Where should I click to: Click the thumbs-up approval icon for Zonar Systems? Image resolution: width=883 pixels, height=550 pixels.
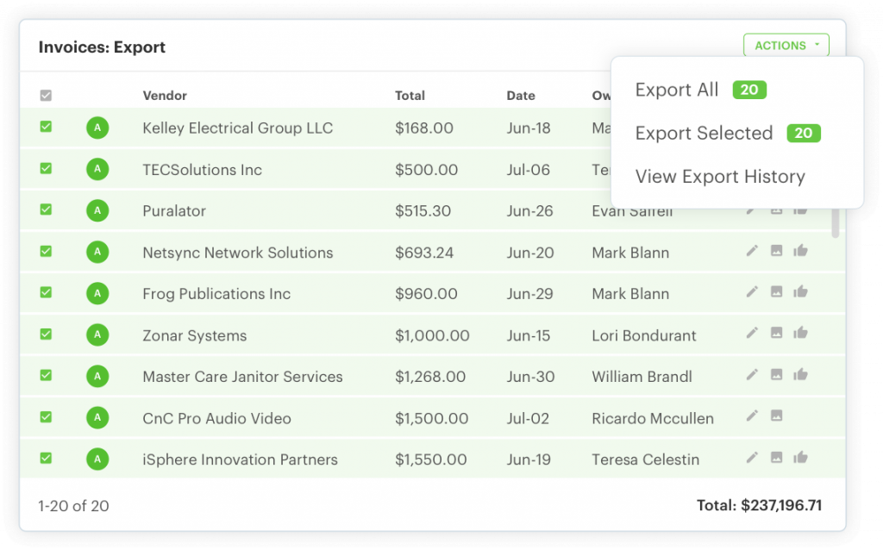(x=800, y=333)
